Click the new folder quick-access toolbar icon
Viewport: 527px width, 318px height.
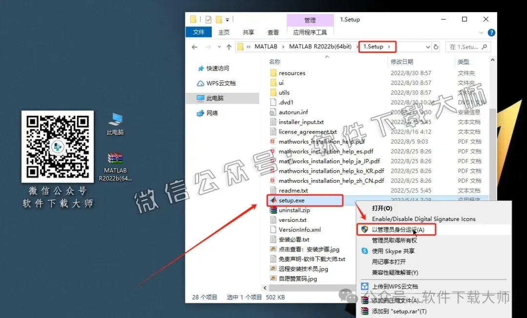click(219, 20)
